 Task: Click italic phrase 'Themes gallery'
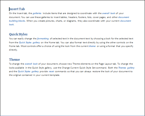click(126, 68)
